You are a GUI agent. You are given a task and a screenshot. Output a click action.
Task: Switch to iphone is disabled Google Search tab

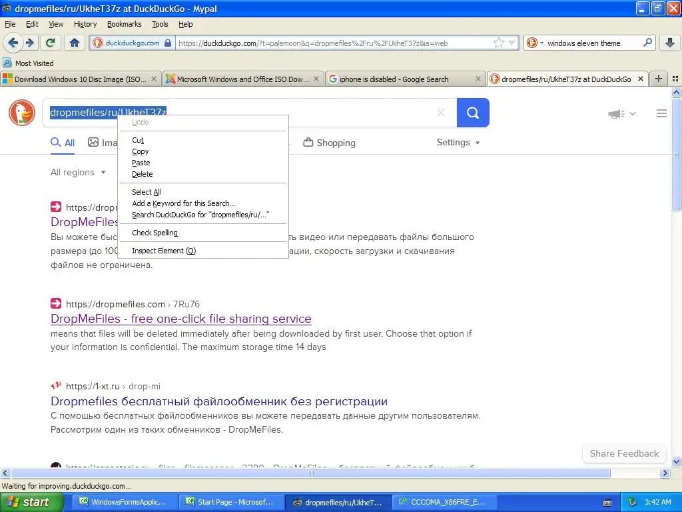pos(405,79)
